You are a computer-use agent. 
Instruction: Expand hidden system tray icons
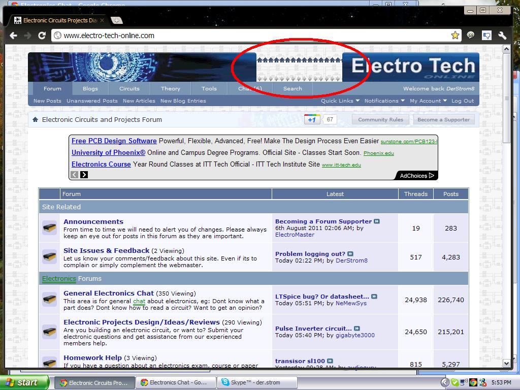tap(445, 383)
